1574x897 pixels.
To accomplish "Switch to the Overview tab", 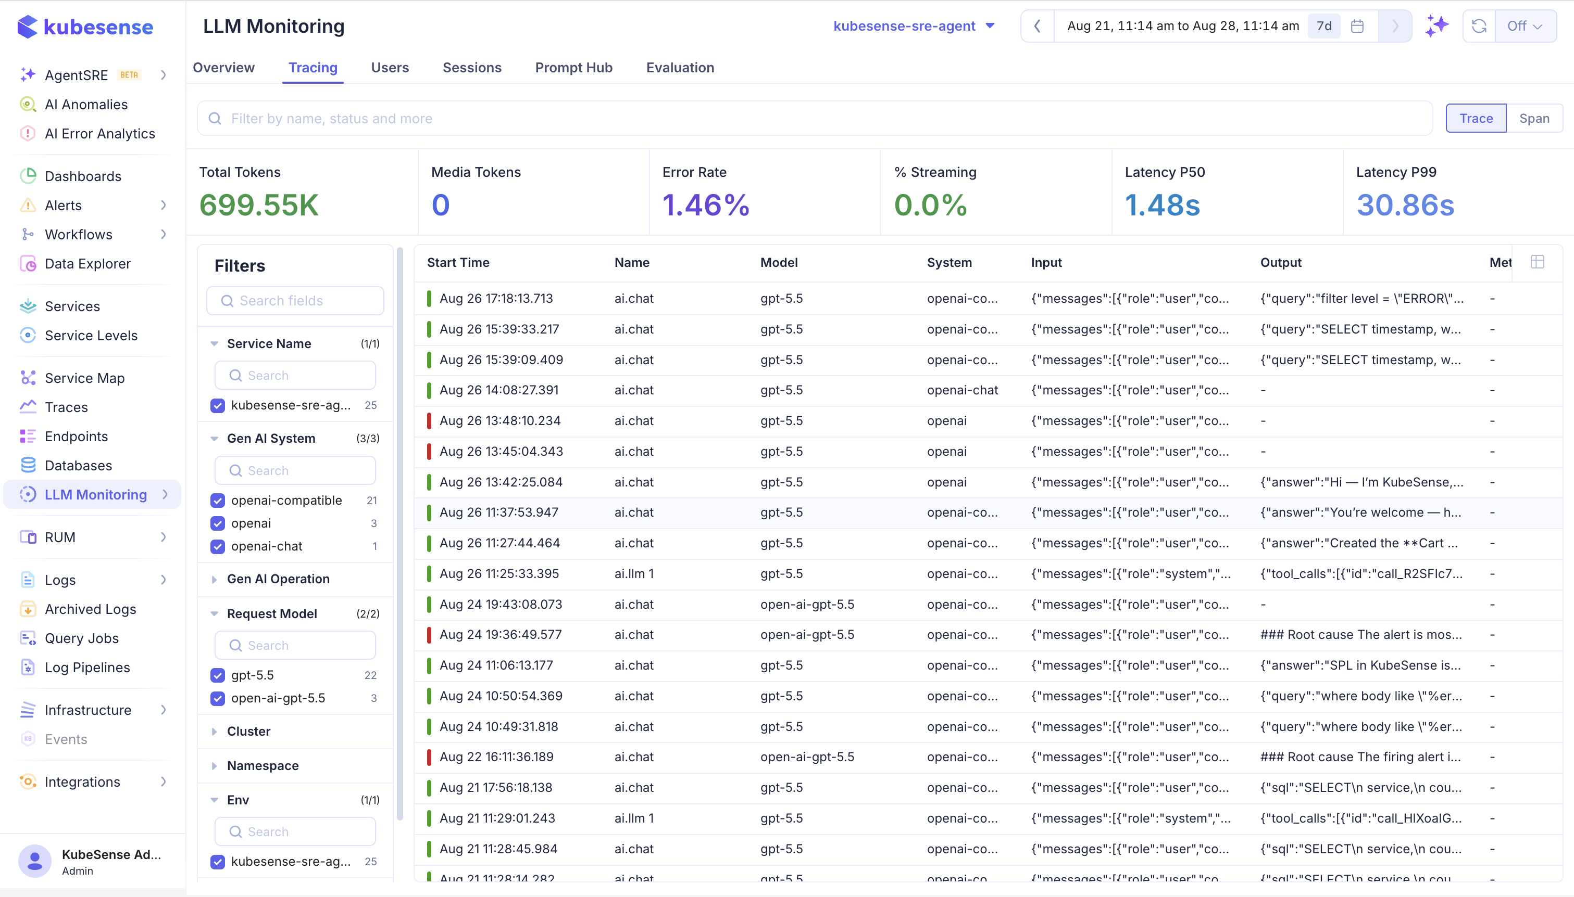I will (223, 67).
